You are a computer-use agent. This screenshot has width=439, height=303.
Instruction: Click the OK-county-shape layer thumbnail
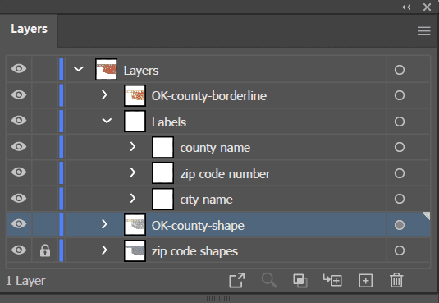coord(135,224)
